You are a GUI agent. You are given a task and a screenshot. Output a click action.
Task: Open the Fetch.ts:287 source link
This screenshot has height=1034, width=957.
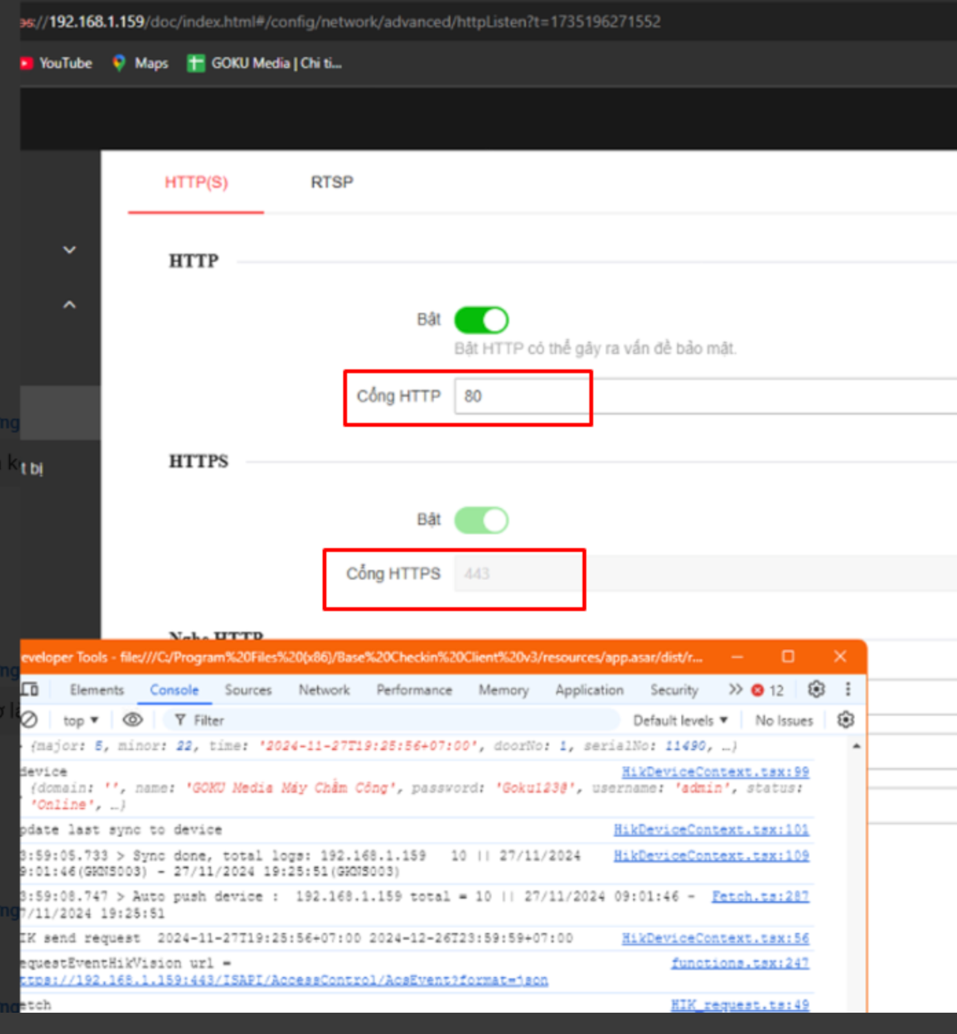pyautogui.click(x=760, y=896)
